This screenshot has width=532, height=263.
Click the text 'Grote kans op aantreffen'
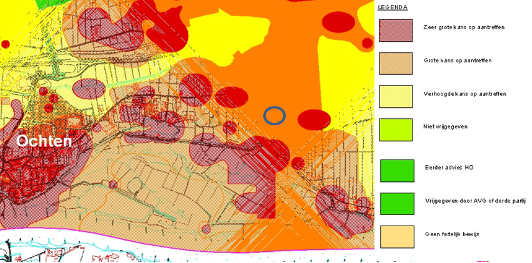[458, 60]
